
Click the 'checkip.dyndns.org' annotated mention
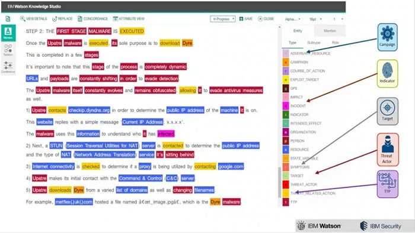coord(89,110)
